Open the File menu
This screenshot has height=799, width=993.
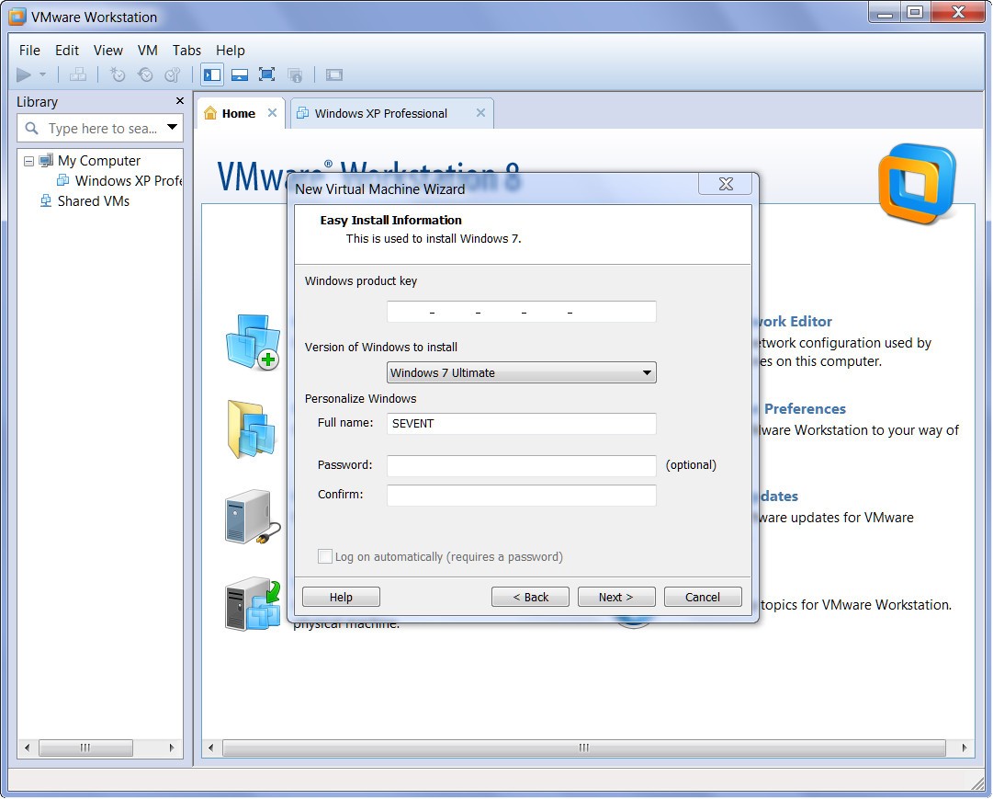click(x=29, y=50)
